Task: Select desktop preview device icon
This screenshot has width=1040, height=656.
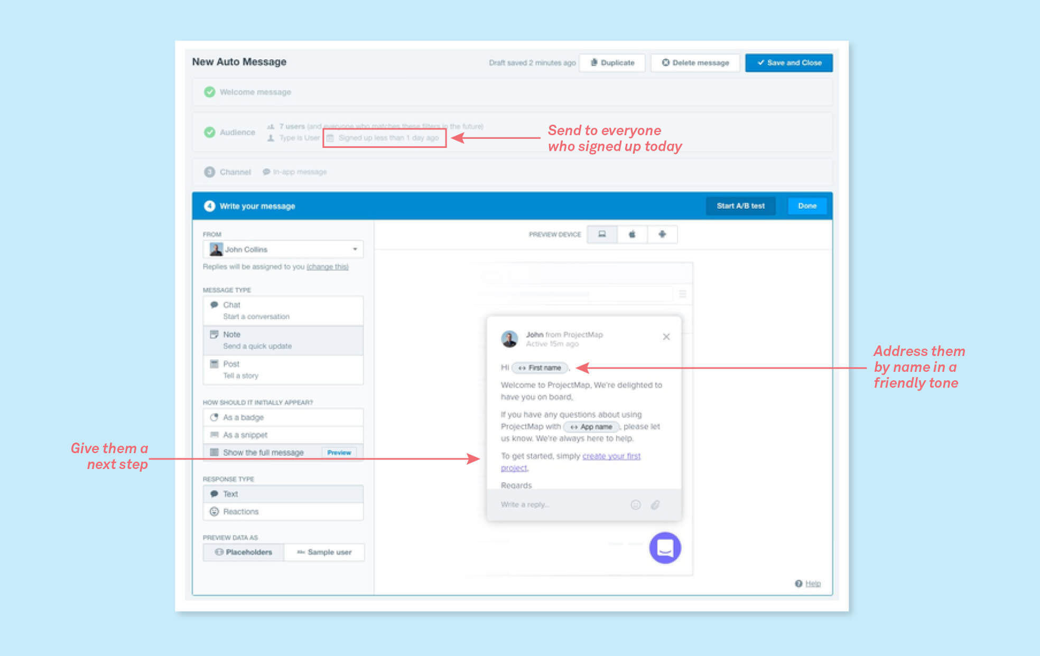Action: pos(602,234)
